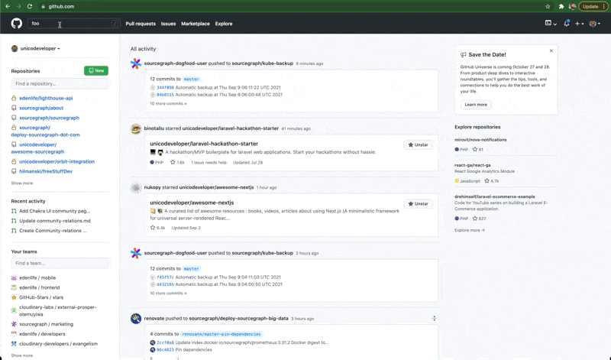Open Create Community-relations recent activity
611x360 pixels.
[x=53, y=230]
